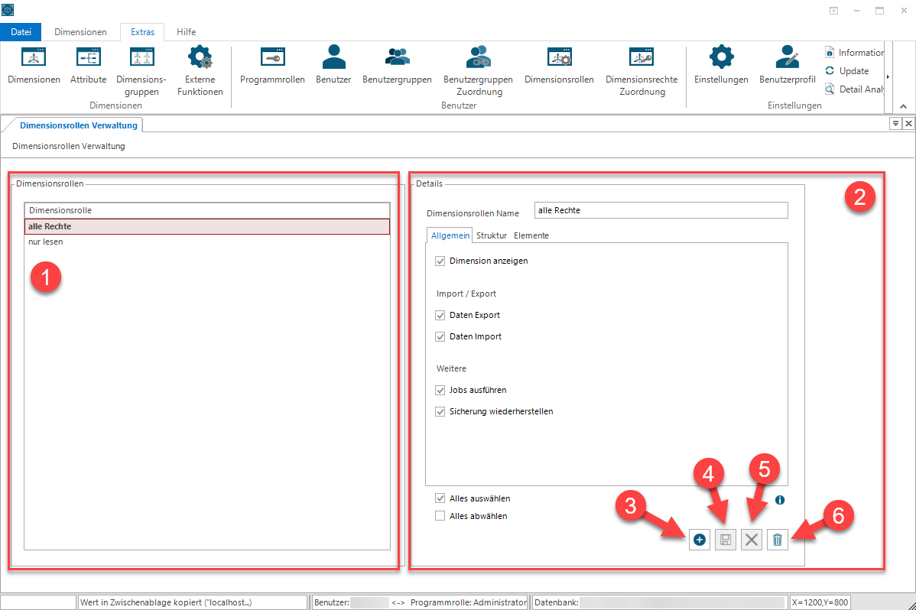Open the Dimensionen ribbon icon
This screenshot has width=916, height=610.
coord(34,65)
